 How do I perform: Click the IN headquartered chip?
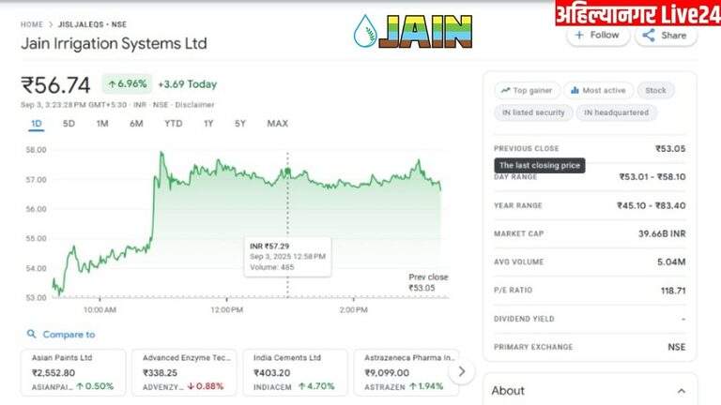(x=616, y=112)
